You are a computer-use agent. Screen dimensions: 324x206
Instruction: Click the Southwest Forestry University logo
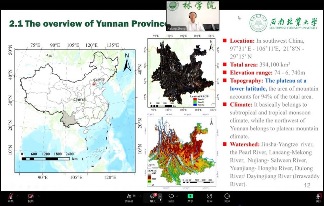click(x=258, y=23)
